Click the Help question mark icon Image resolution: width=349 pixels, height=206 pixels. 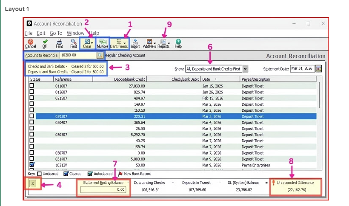[178, 42]
